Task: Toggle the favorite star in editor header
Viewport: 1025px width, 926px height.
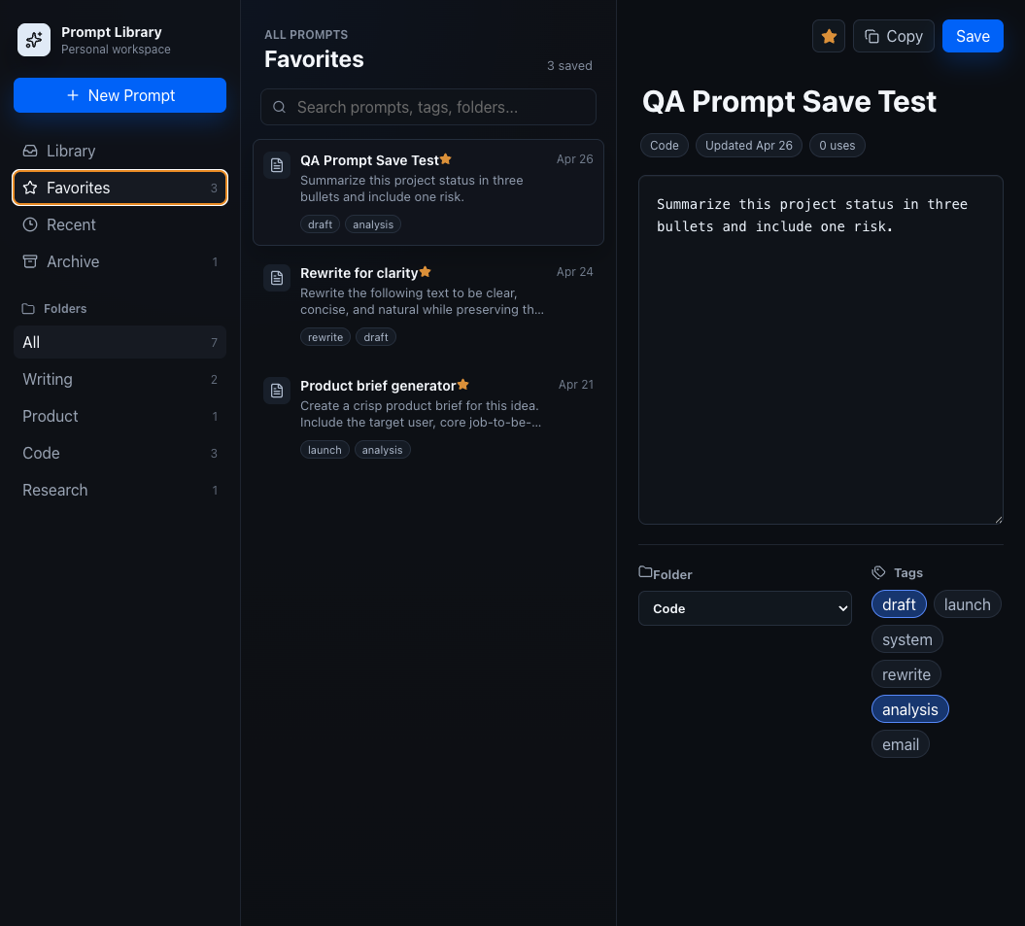Action: pos(829,36)
